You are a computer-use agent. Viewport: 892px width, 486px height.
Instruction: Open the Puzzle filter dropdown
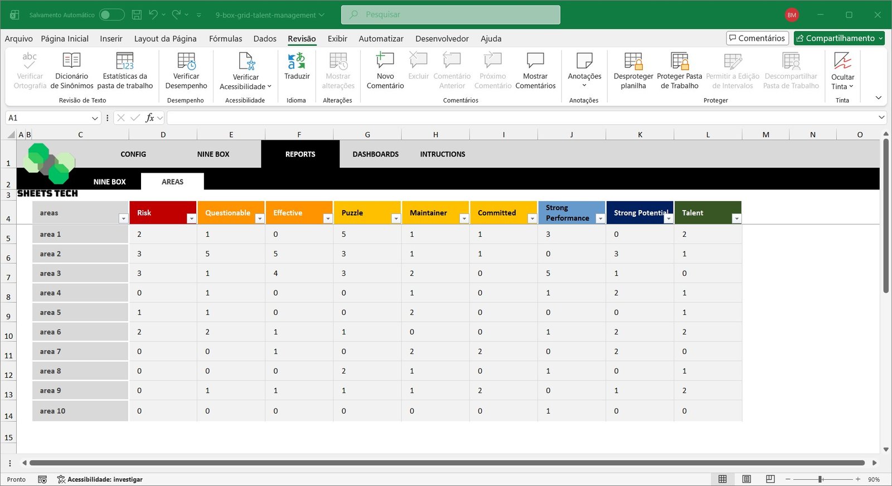(x=396, y=218)
